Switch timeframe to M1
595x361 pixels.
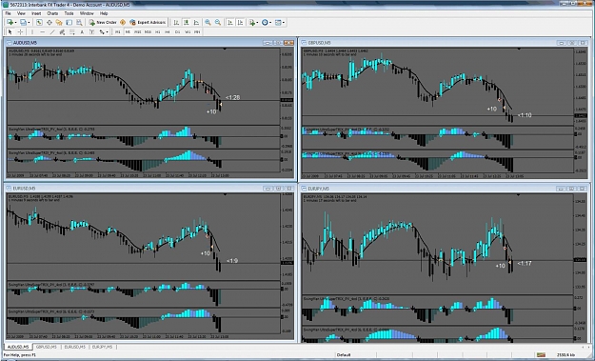point(118,31)
